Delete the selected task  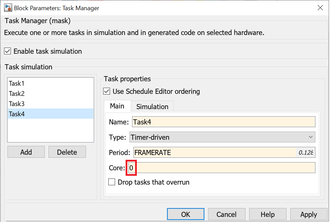pos(67,152)
